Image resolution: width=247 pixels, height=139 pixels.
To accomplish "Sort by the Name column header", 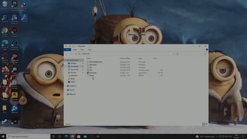I will click(88, 58).
